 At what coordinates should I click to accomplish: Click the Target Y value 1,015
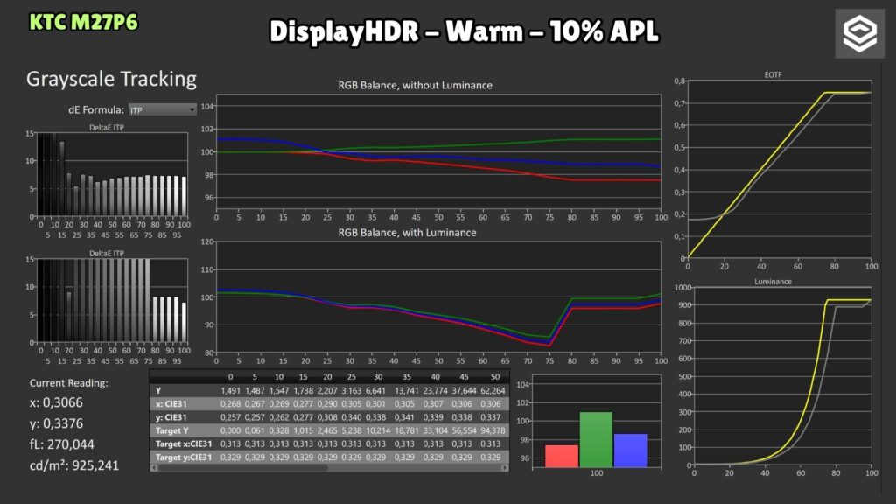point(303,430)
